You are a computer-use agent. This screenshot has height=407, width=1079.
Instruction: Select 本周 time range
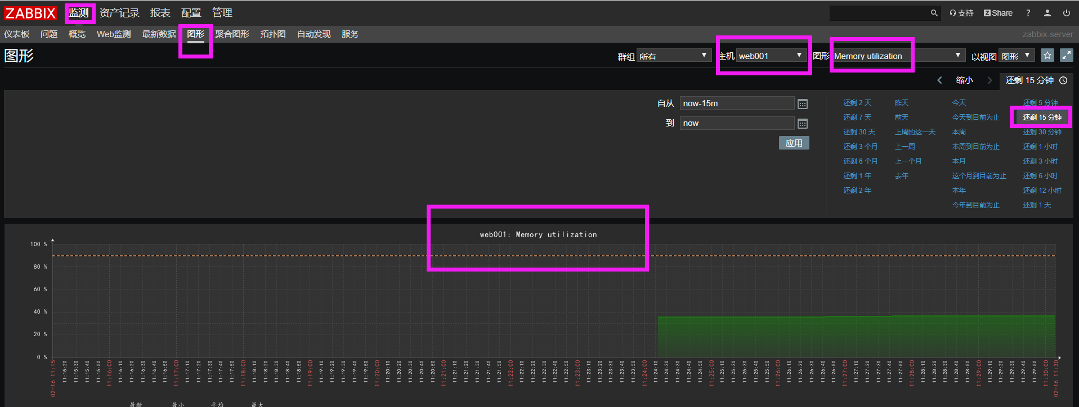click(959, 132)
